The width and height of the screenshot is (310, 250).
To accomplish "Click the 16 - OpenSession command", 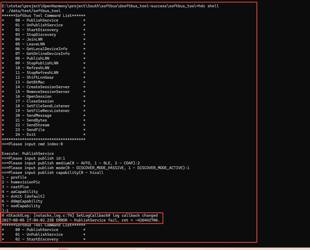I will [33, 96].
